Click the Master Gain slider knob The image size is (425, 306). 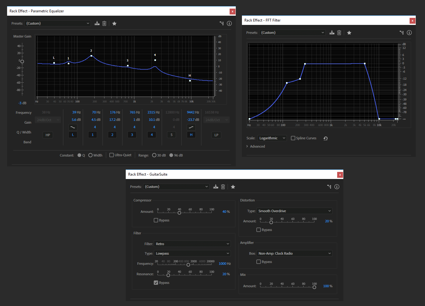[x=22, y=62]
